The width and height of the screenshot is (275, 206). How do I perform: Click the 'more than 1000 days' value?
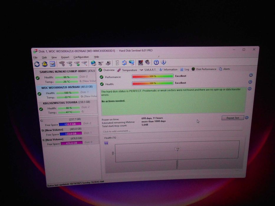click(x=154, y=121)
